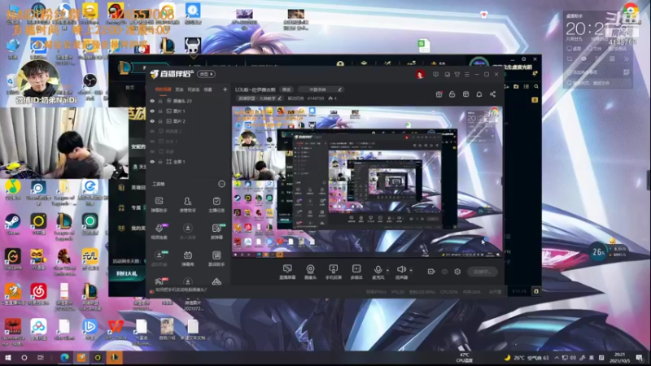Show the dimmed fourth source layer
This screenshot has width=651, height=366.
pyautogui.click(x=152, y=131)
